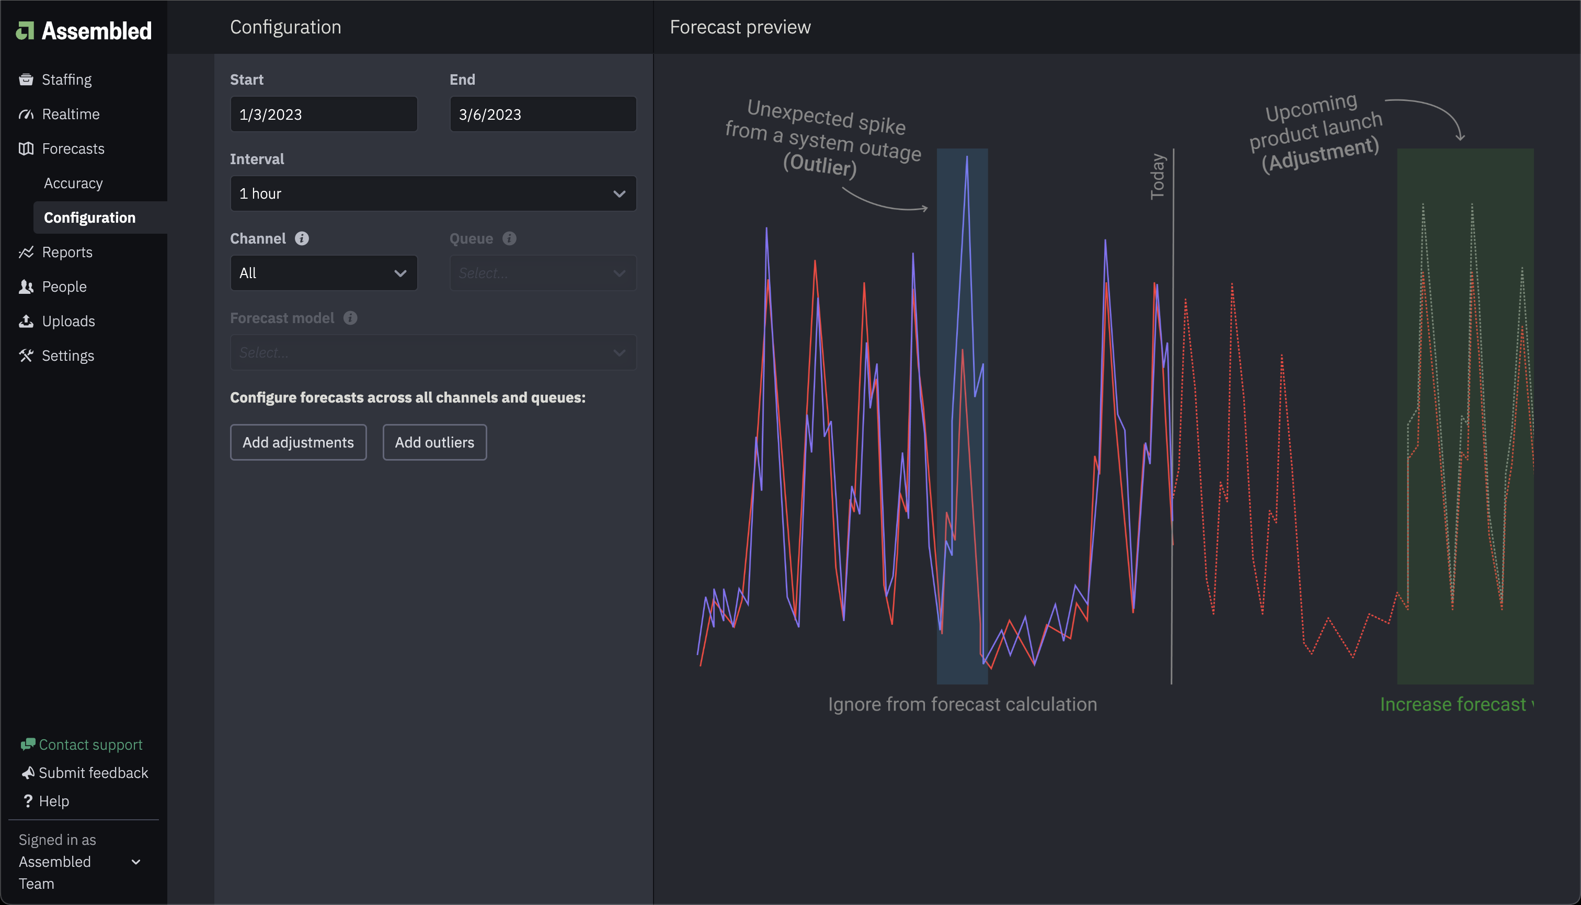Viewport: 1581px width, 905px height.
Task: Click the green adjustment highlighted region
Action: [x=1465, y=417]
